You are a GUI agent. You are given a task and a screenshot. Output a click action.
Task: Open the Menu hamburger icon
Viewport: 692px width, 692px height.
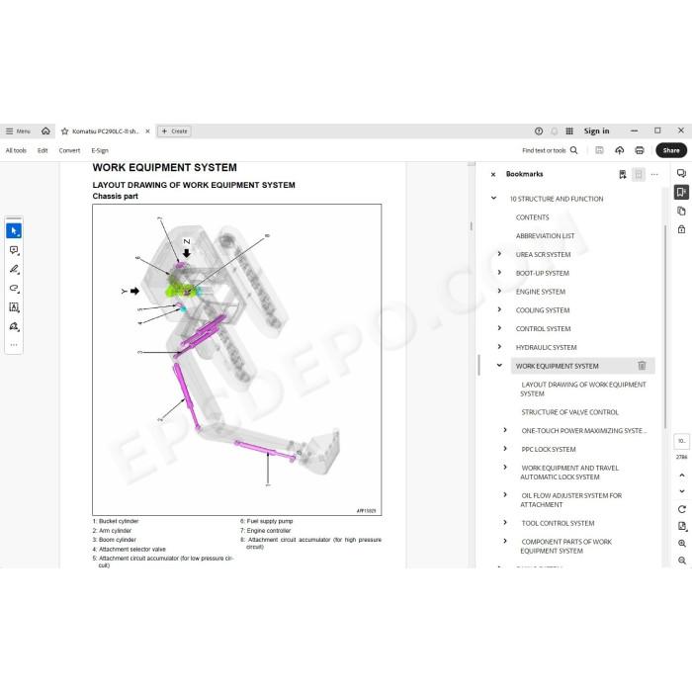tap(9, 131)
